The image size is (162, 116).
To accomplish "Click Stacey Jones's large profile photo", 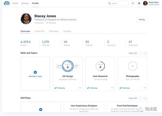I will point(26,19).
